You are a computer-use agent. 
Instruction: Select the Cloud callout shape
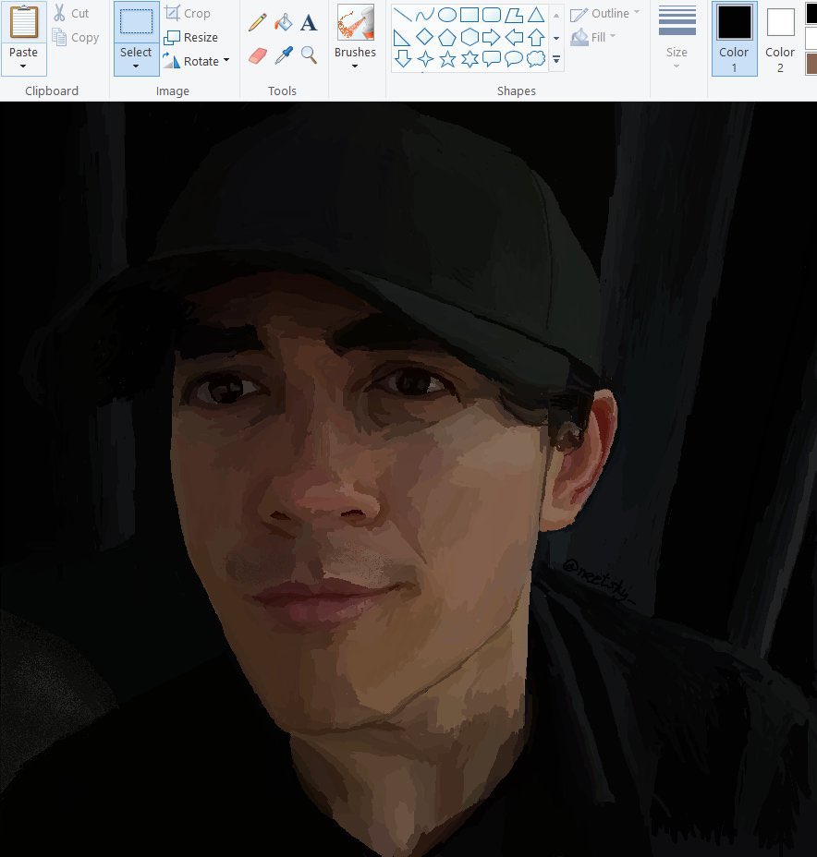click(536, 58)
